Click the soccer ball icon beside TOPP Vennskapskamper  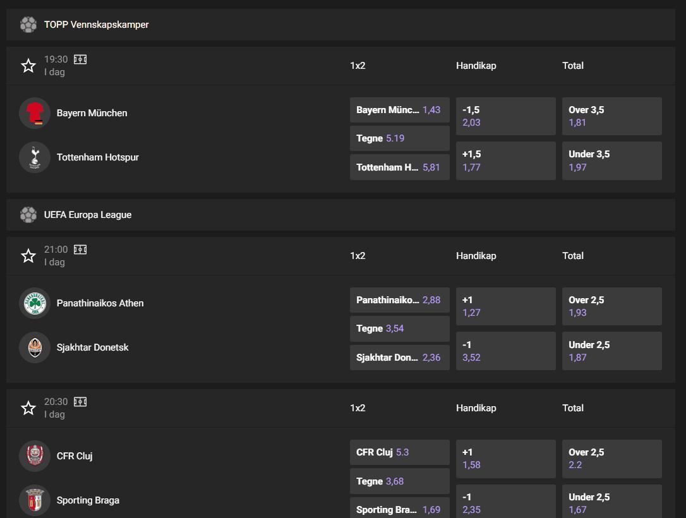coord(28,25)
